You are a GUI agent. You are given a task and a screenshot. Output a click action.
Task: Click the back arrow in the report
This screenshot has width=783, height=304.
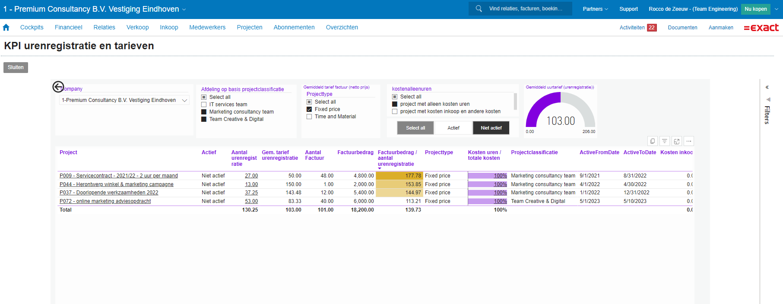(x=58, y=87)
